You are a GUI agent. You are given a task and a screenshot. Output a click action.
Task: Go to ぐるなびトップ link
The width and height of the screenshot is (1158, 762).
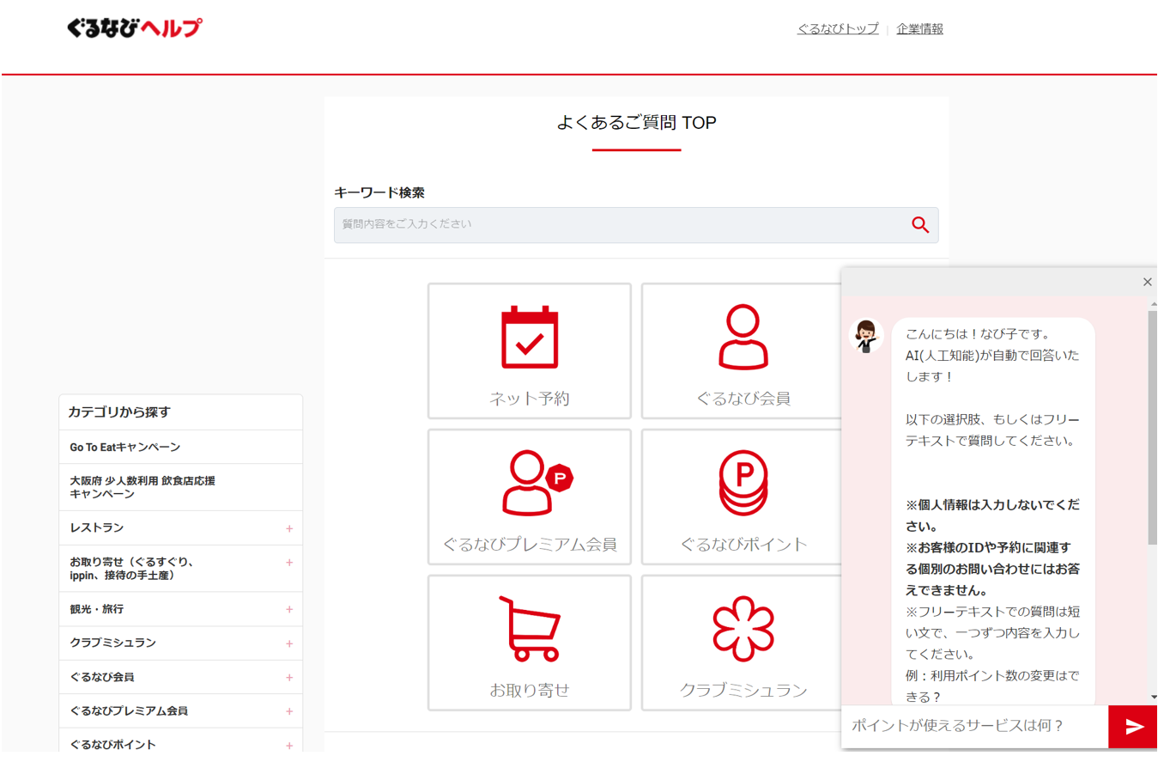coord(838,29)
